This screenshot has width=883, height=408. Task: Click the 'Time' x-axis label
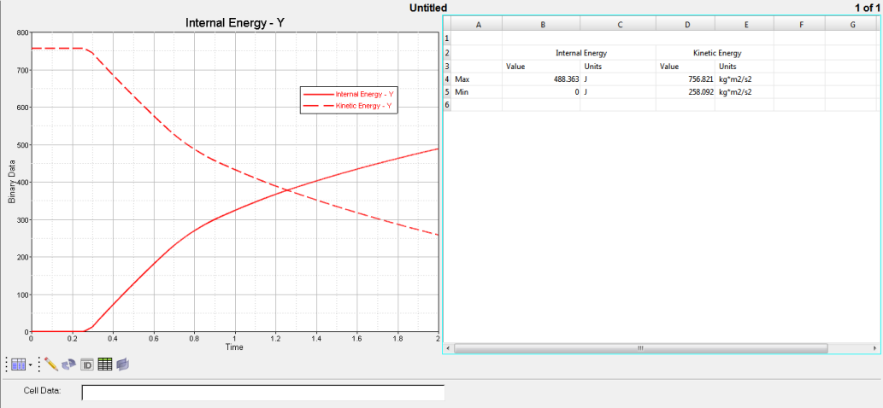pos(234,347)
